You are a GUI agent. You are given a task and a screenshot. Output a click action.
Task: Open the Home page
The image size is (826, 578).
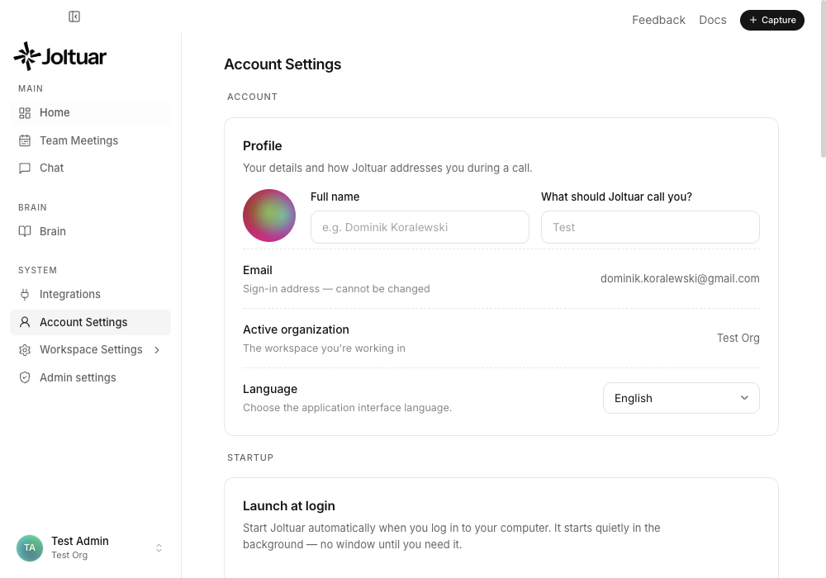[x=91, y=112]
